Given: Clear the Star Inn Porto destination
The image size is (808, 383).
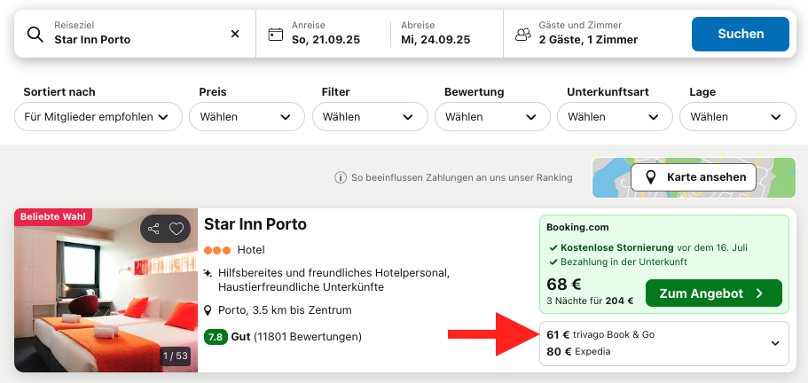Looking at the screenshot, I should point(235,34).
